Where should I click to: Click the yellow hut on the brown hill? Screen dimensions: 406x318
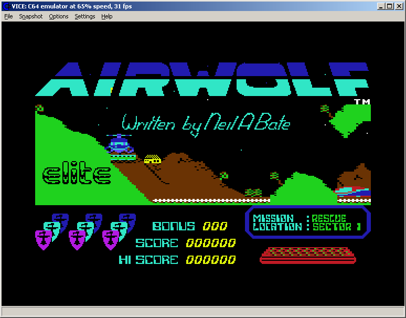tap(153, 159)
